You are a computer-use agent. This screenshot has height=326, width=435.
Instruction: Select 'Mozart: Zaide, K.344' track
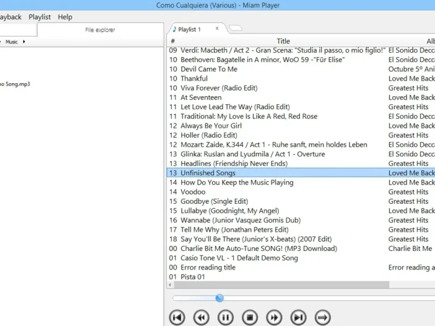(x=301, y=145)
